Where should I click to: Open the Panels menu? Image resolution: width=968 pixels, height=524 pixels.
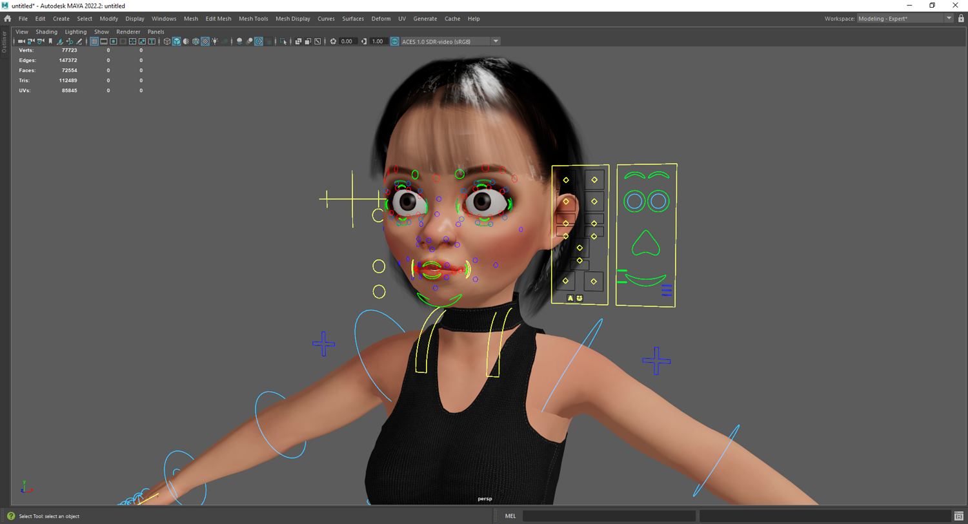tap(156, 32)
